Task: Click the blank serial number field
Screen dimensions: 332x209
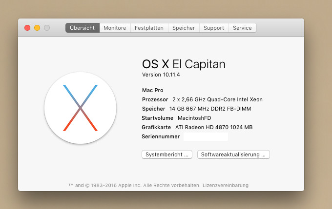Action: [x=206, y=137]
